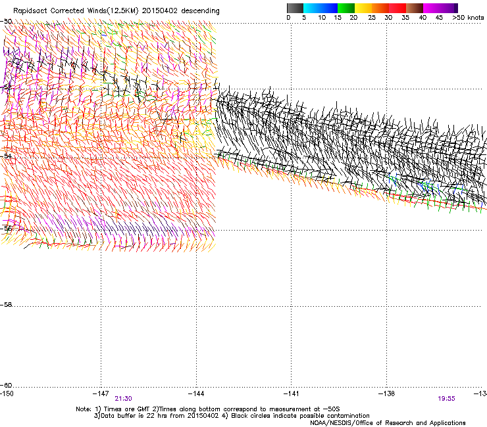Screen dimensions: 487x427
Task: Click the purple '19:55' pass time label
Action: 446,399
